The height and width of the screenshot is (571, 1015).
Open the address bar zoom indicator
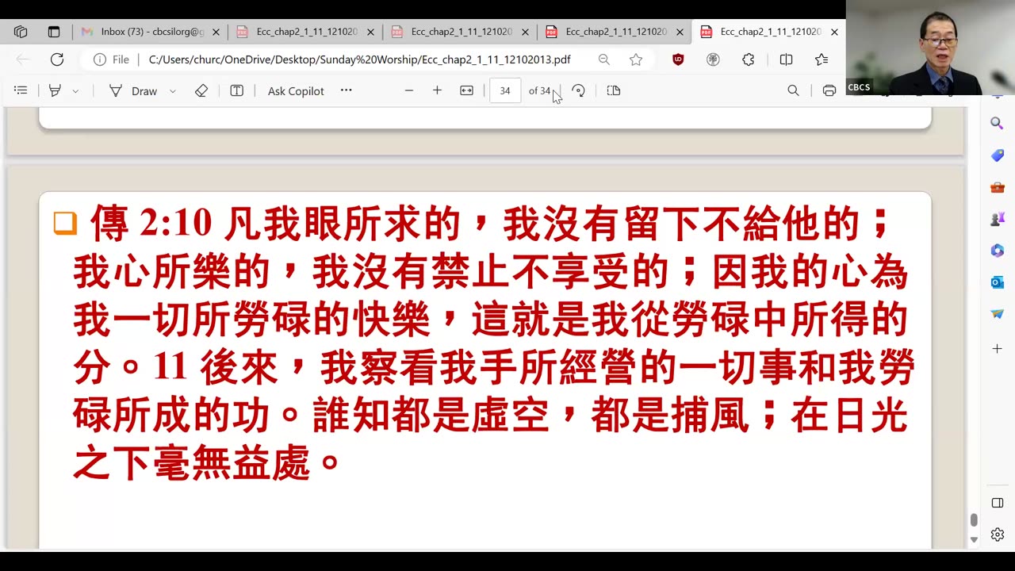[x=604, y=59]
